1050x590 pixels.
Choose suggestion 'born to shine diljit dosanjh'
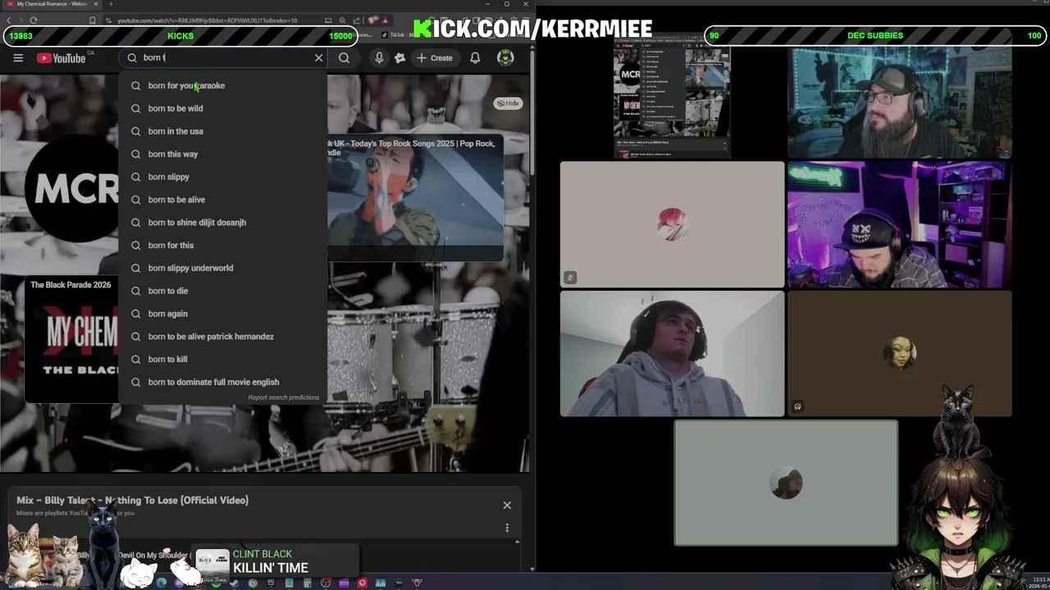click(223, 222)
